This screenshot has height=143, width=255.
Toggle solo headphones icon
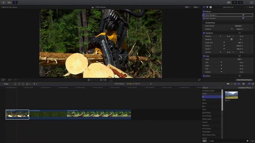[x=235, y=84]
